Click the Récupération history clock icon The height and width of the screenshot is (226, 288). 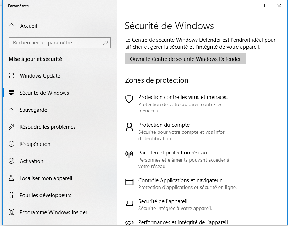[x=11, y=144]
